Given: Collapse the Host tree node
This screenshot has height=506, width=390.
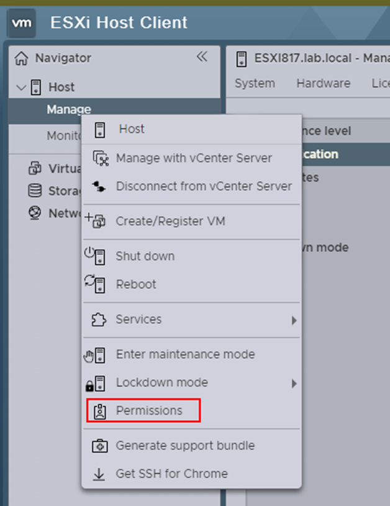Looking at the screenshot, I should [x=21, y=87].
